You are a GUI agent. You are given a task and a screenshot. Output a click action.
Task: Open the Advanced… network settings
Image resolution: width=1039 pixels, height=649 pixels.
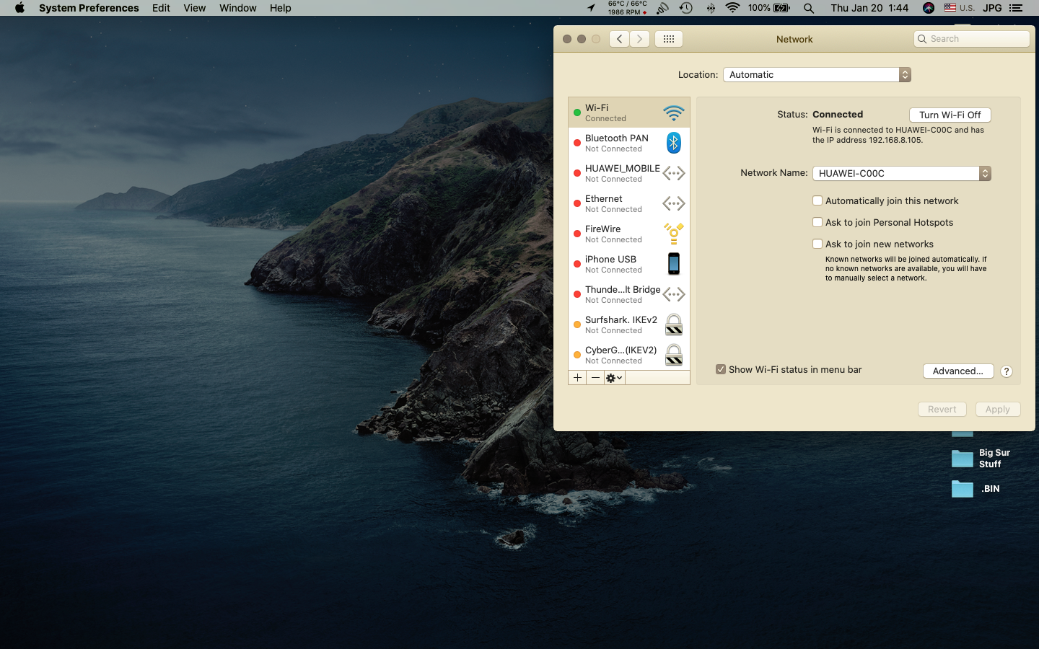click(x=957, y=371)
